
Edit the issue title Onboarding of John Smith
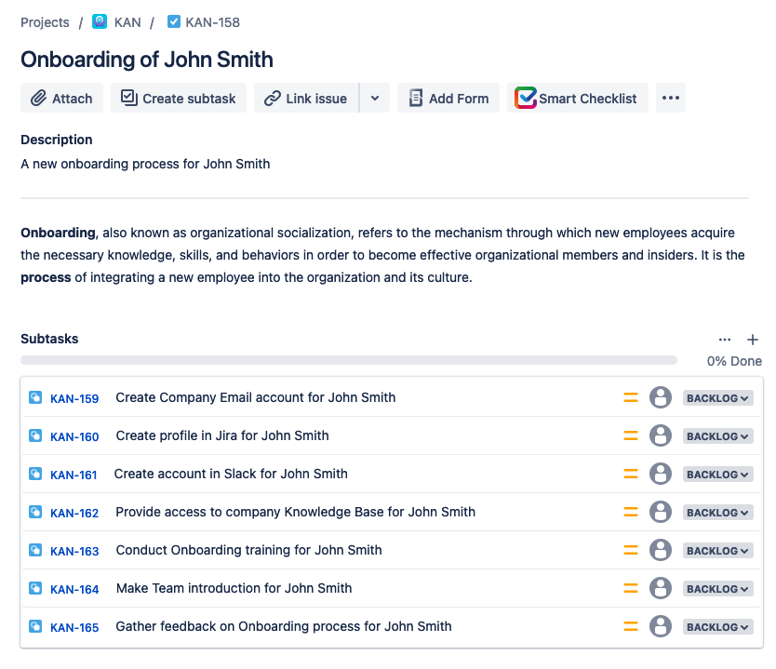[147, 60]
